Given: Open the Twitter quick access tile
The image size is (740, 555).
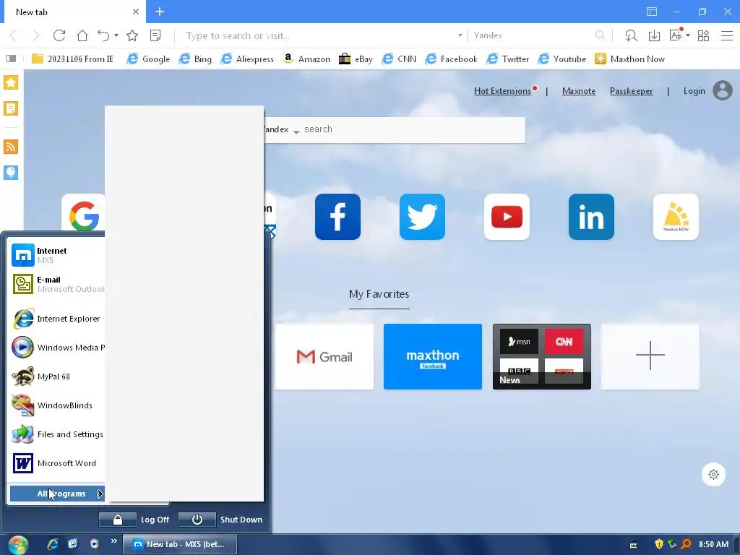Looking at the screenshot, I should pyautogui.click(x=422, y=217).
